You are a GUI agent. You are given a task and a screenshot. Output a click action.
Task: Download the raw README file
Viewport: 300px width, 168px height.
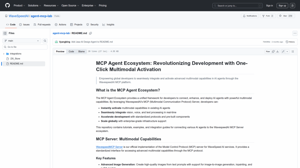(278, 51)
